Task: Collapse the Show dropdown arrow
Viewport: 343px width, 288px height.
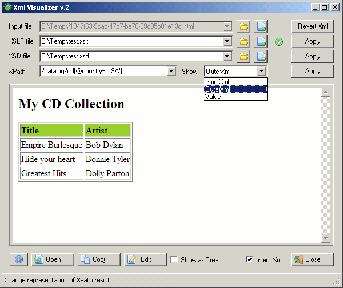Action: point(261,71)
